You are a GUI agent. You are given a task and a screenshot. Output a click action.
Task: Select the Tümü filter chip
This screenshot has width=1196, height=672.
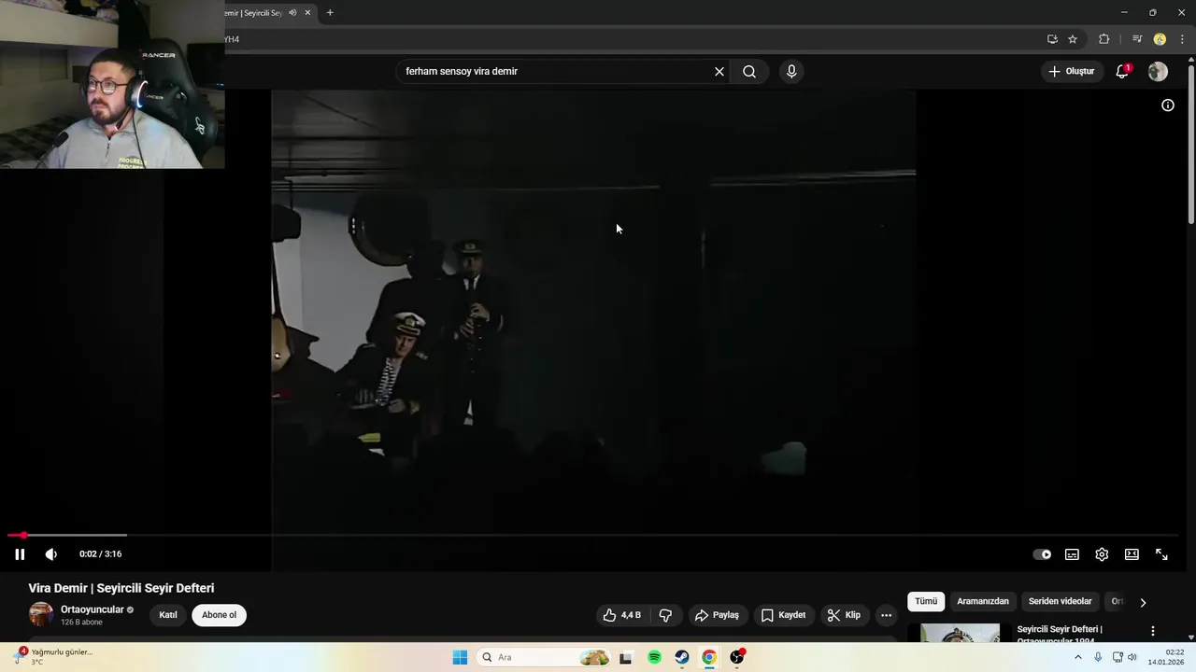tap(926, 602)
